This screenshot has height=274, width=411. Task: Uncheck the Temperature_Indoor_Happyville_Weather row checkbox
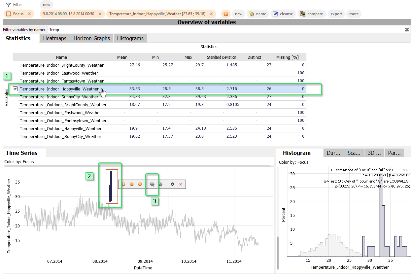(x=15, y=89)
